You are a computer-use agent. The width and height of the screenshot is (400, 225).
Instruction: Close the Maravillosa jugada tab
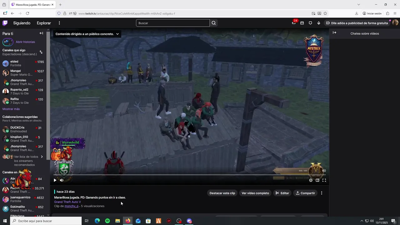point(52,5)
